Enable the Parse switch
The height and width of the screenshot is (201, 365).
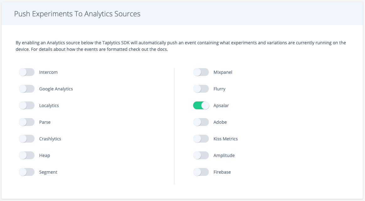[x=27, y=122]
